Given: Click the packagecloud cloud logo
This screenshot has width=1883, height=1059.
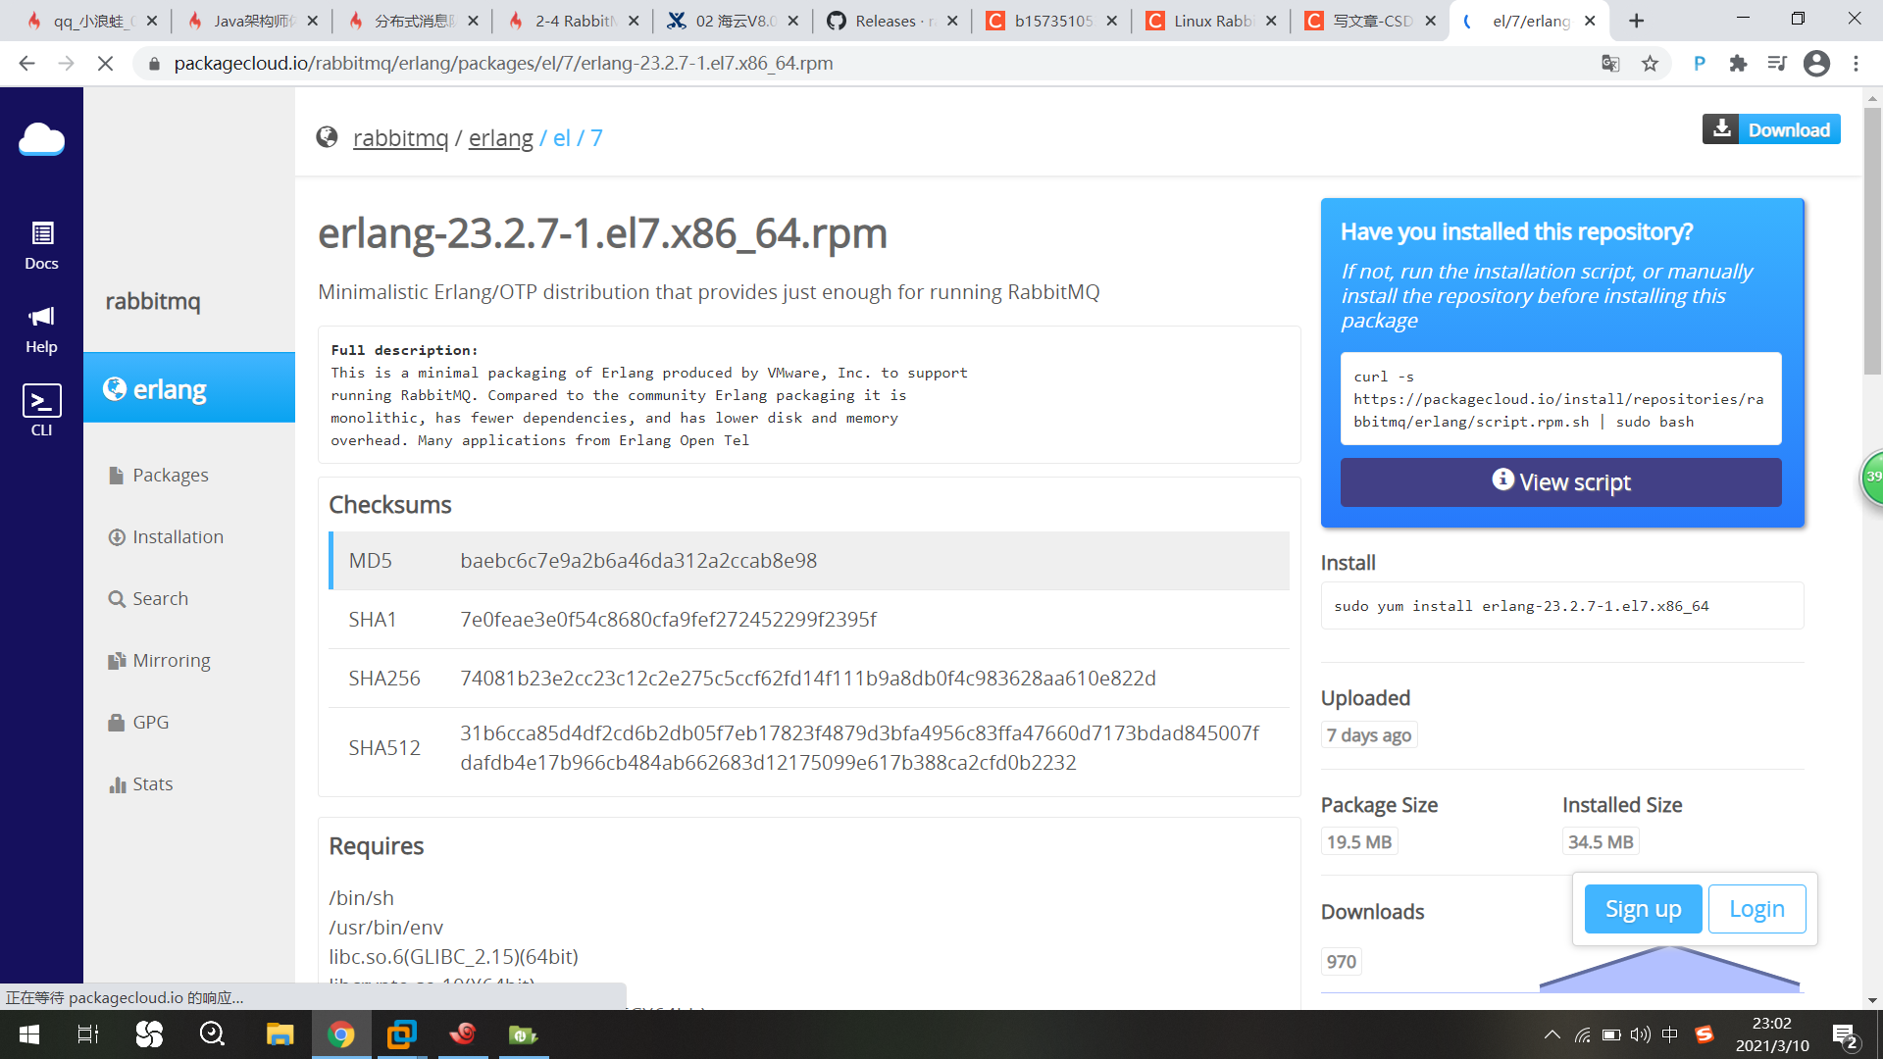Looking at the screenshot, I should click(x=41, y=139).
